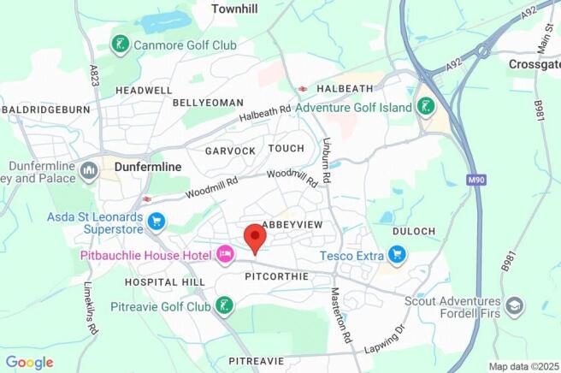Select the Canmore Golf Club text label
This screenshot has height=373, width=561.
(185, 45)
